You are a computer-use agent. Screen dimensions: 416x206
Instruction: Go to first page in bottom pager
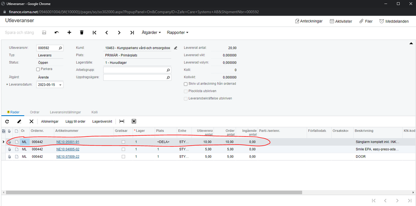click(374, 201)
